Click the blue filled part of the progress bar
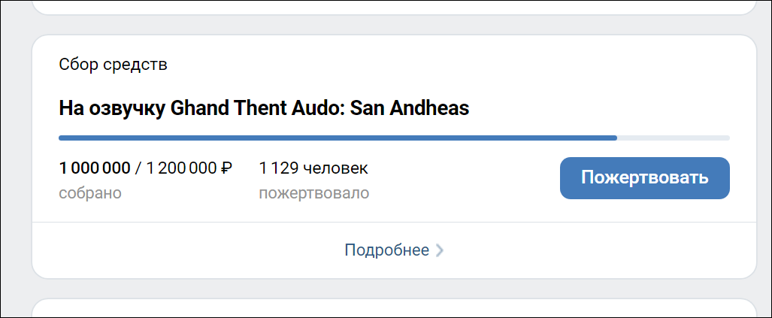 point(338,138)
